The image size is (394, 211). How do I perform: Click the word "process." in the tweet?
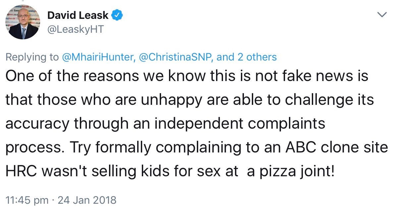[x=33, y=148]
